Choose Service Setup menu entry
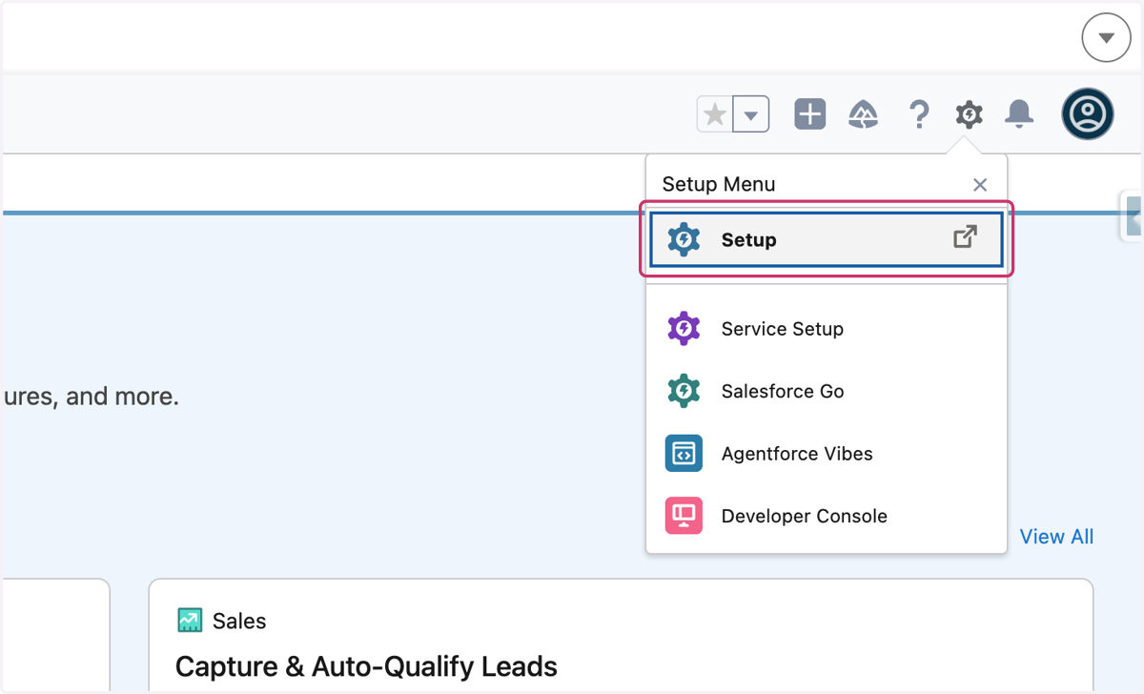Screen dimensions: 1144x694 [826, 329]
